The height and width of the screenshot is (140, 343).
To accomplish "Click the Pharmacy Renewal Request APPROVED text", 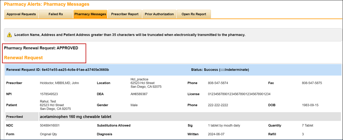I will (x=41, y=48).
